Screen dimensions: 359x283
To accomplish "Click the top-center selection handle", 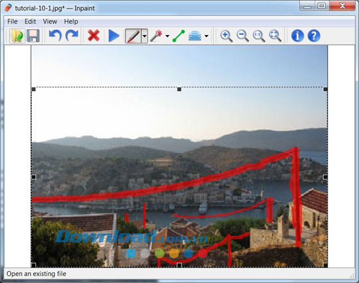I will pyautogui.click(x=179, y=89).
